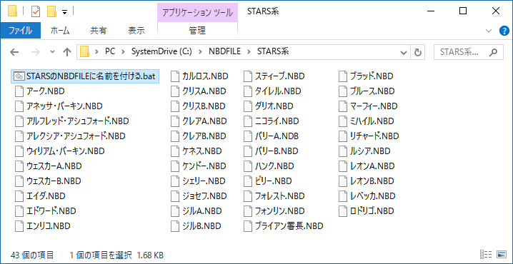Click the icon of ジョセフ.NBD
The height and width of the screenshot is (264, 513).
point(176,196)
